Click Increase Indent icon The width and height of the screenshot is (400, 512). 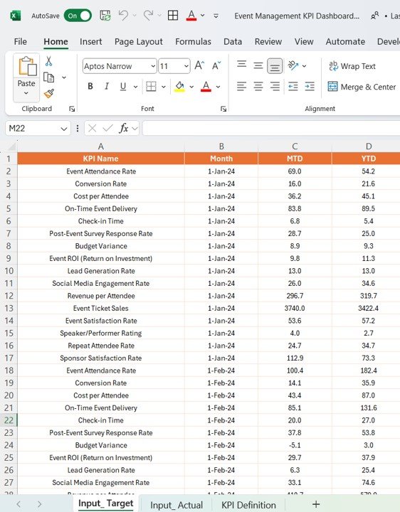310,87
